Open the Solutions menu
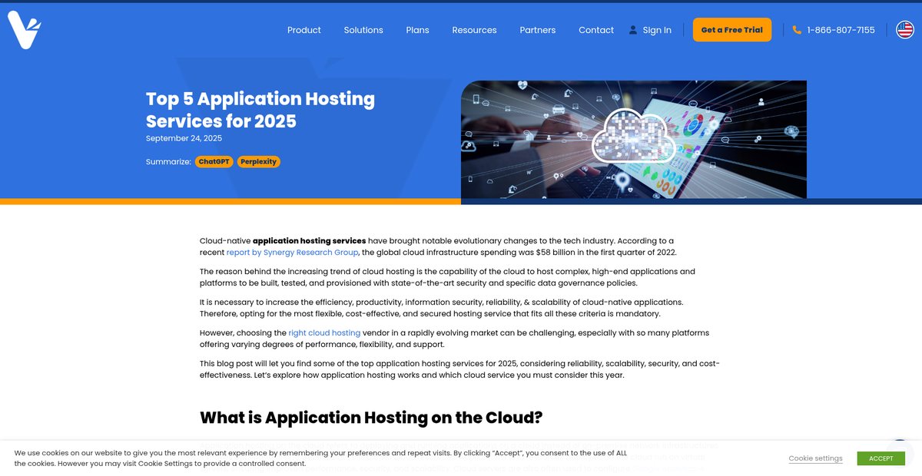Viewport: 922px width, 476px height. [x=363, y=30]
